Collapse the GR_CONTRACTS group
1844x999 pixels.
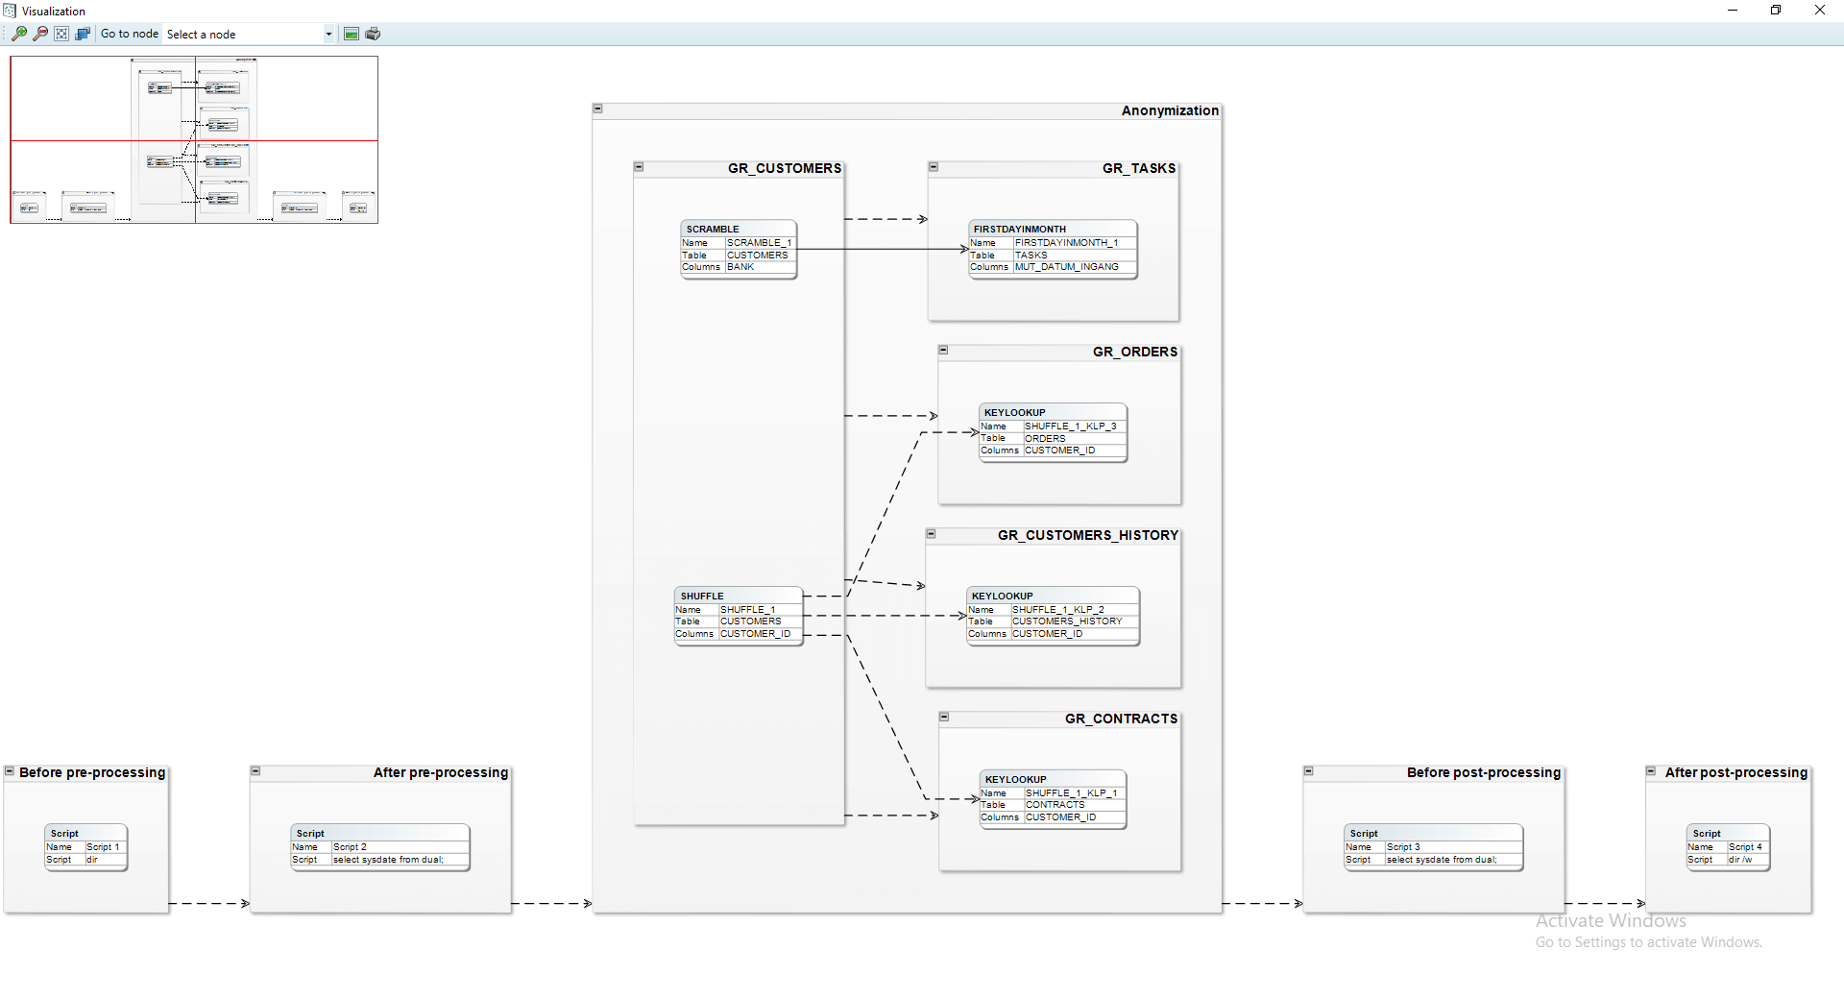(x=945, y=717)
